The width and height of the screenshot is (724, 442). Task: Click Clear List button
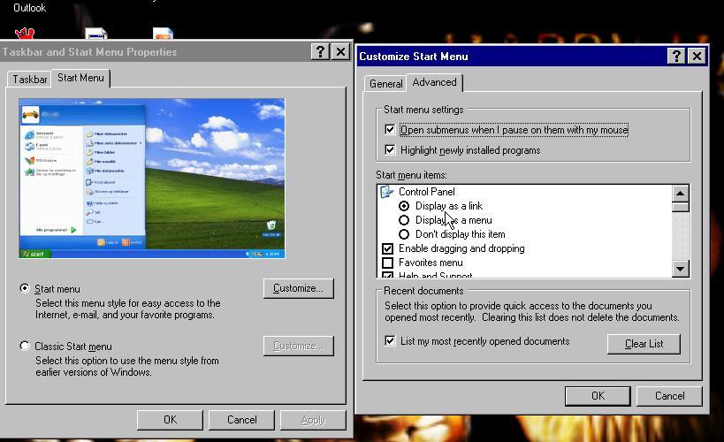(644, 344)
